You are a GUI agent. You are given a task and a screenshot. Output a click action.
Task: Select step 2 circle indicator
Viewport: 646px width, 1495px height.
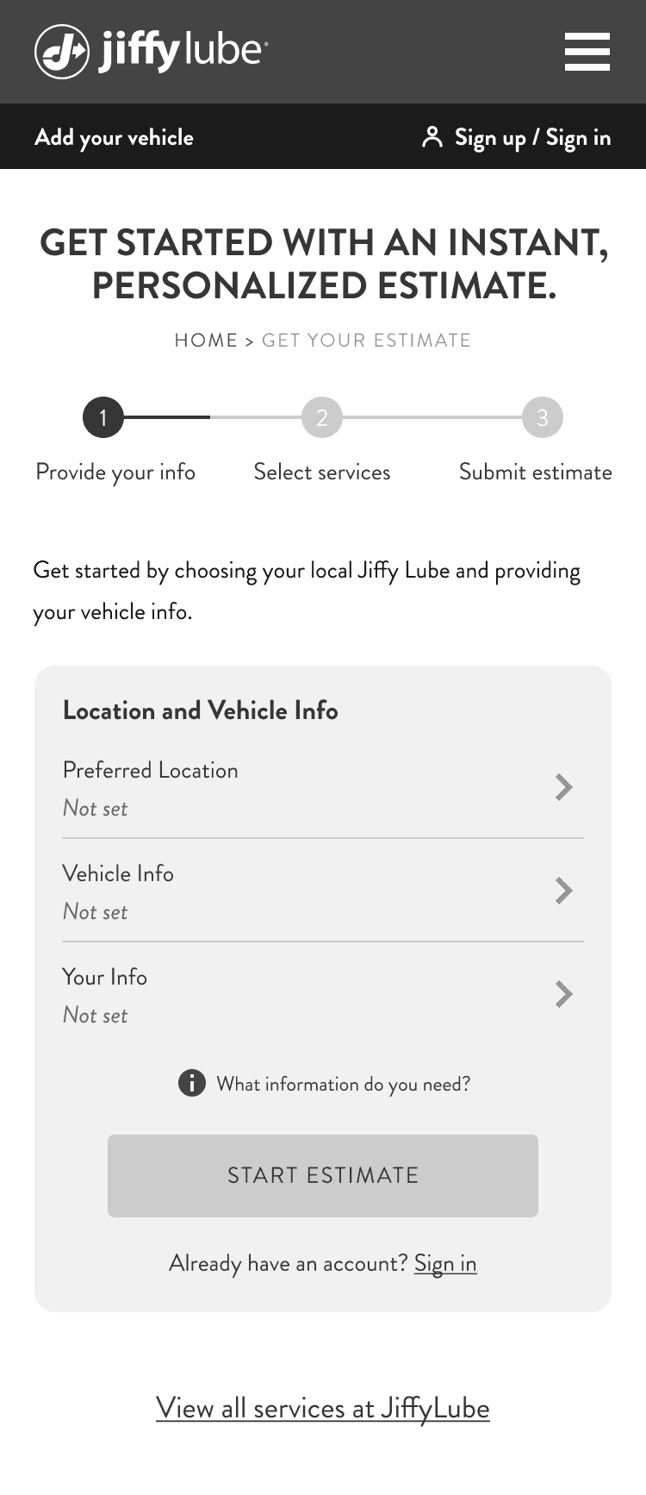tap(322, 417)
